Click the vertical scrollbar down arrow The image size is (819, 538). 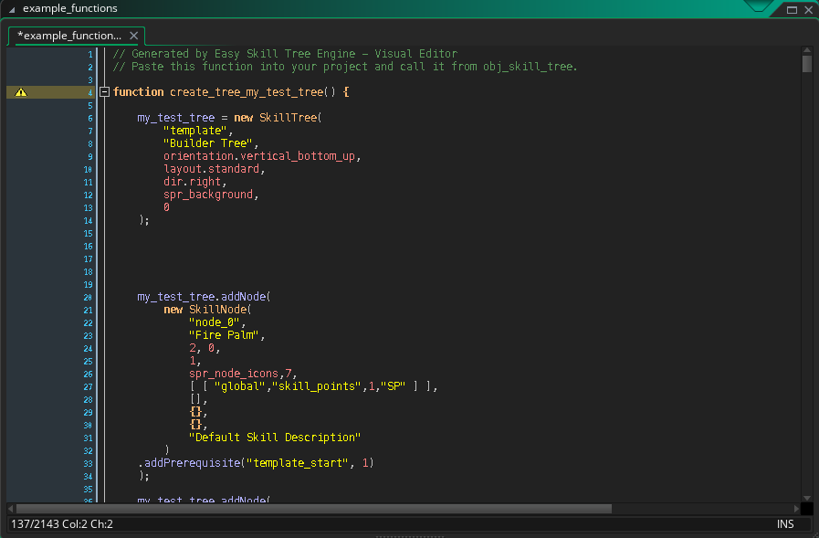point(807,499)
